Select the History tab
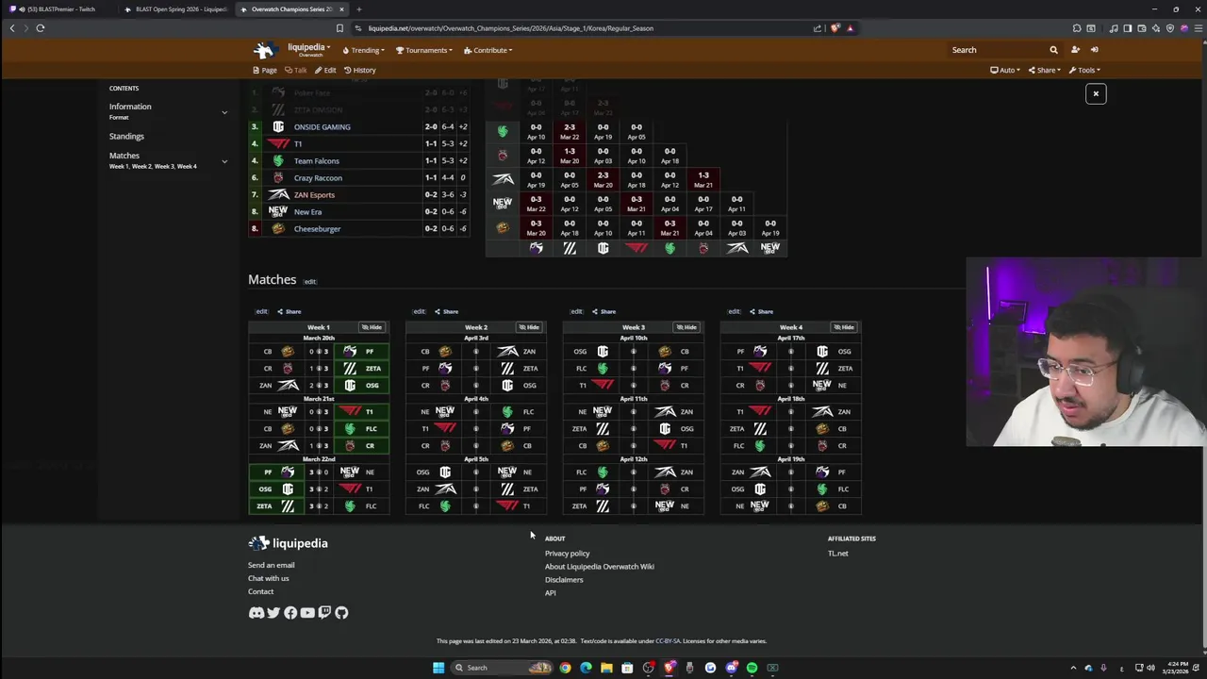The height and width of the screenshot is (679, 1207). click(359, 70)
